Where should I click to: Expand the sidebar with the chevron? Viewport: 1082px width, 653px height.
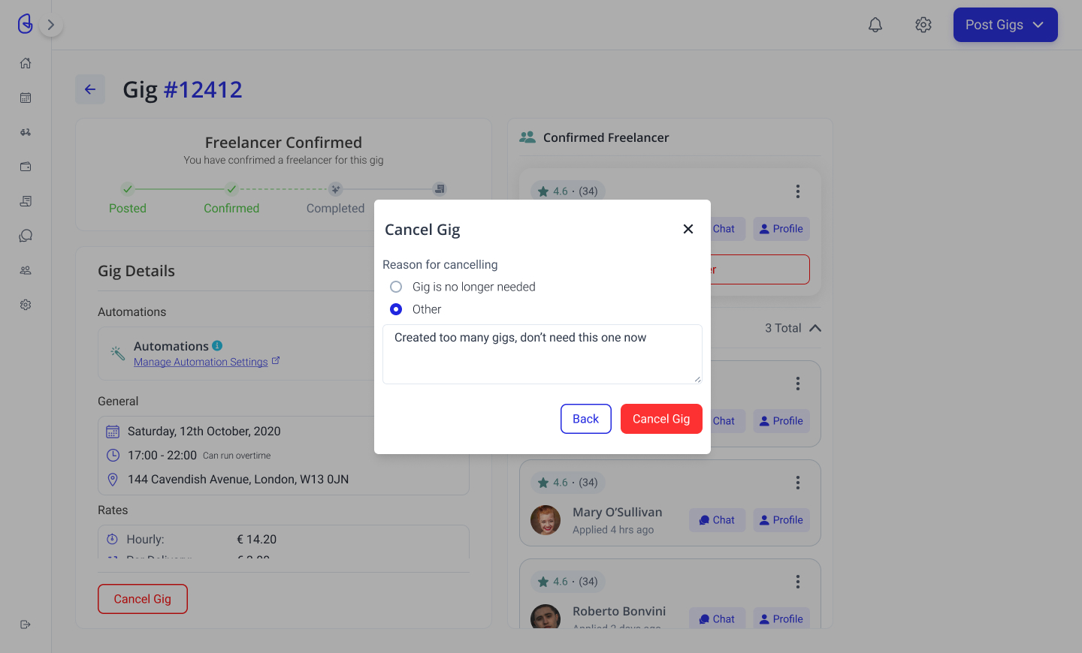pos(51,25)
